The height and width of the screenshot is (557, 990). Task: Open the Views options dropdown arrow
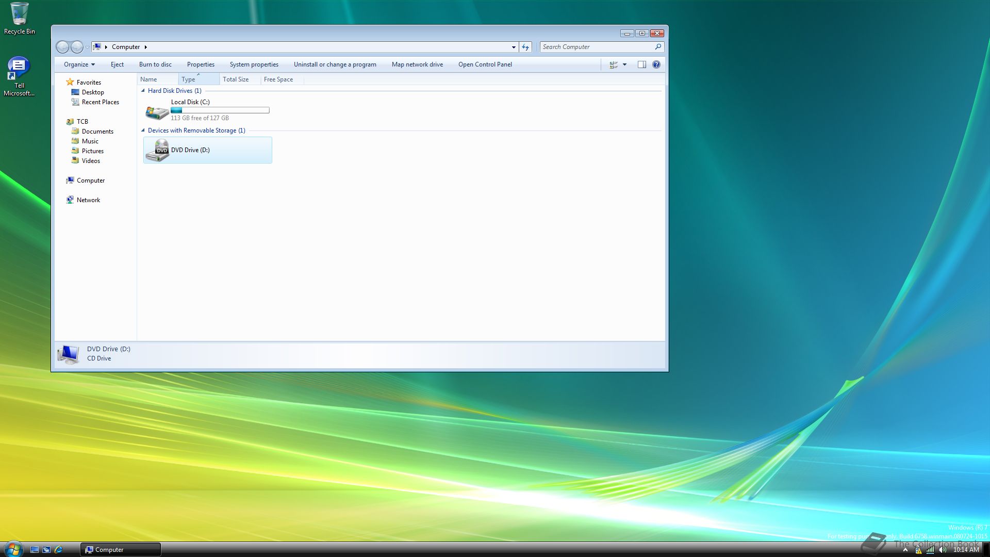pyautogui.click(x=624, y=64)
